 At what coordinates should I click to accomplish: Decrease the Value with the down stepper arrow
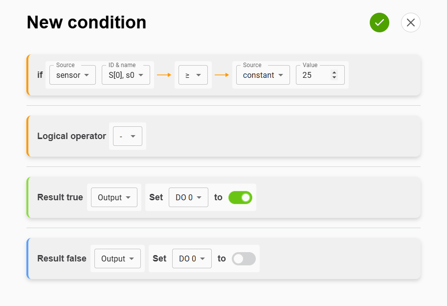[334, 77]
